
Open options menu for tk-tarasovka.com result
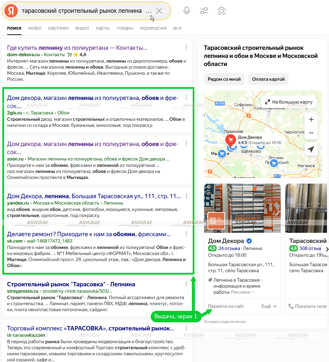pyautogui.click(x=186, y=328)
